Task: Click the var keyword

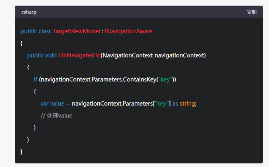Action: [x=45, y=104]
